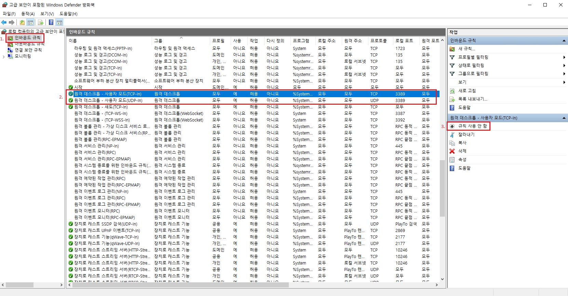The height and width of the screenshot is (296, 568).
Task: Click the 속성 properties icon
Action: [452, 159]
